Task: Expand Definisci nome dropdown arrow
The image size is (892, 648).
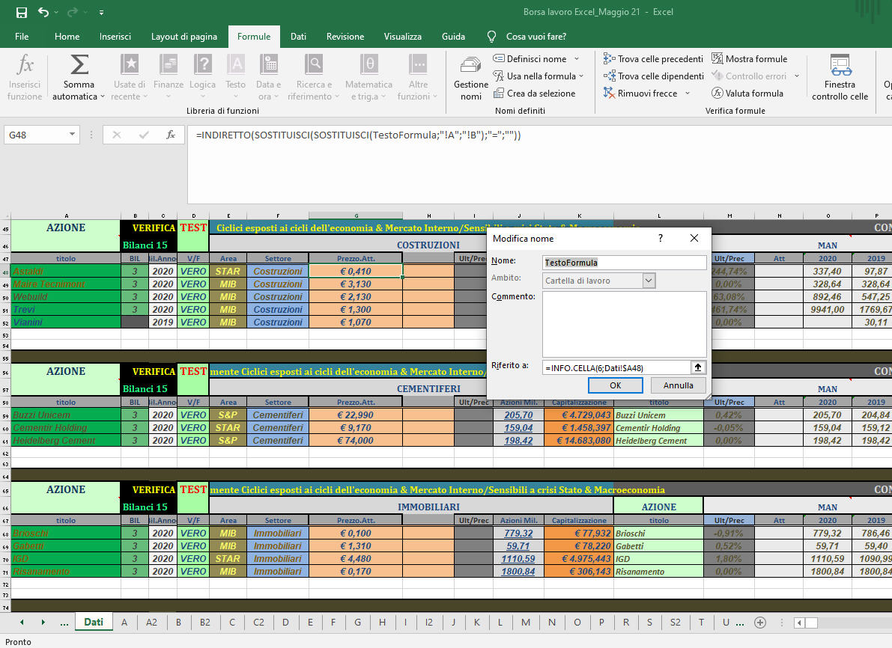Action: 576,58
